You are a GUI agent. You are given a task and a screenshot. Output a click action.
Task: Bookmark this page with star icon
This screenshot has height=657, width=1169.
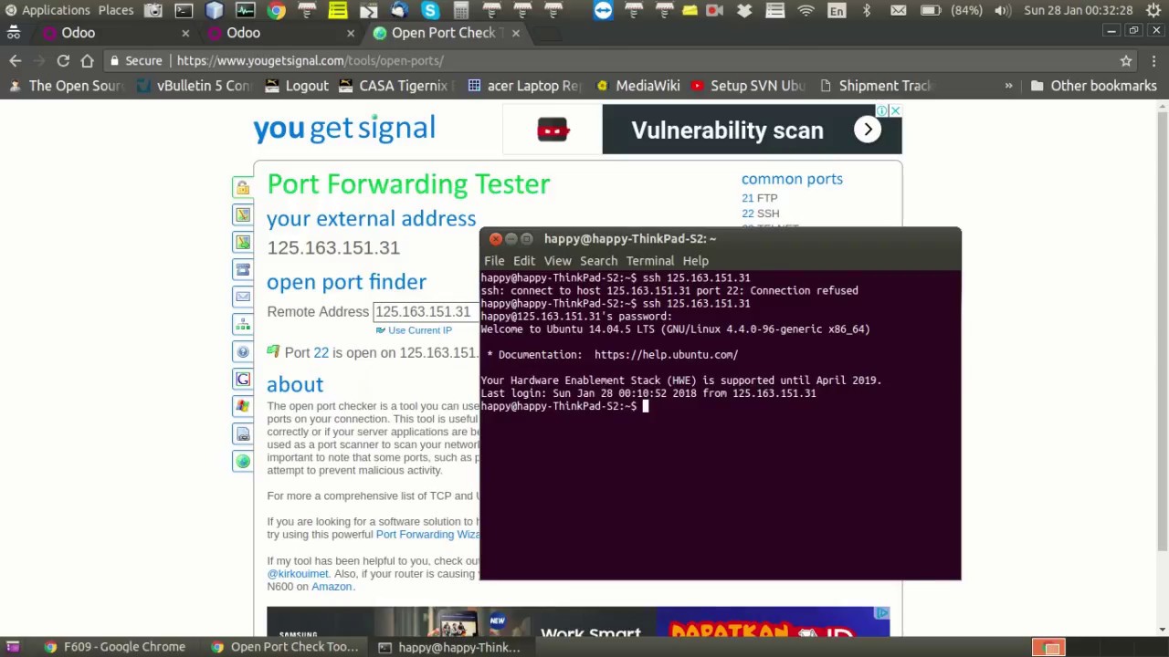click(x=1126, y=60)
